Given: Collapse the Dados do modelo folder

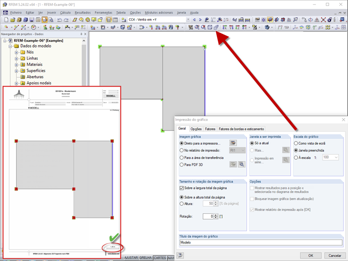Looking at the screenshot, I should (10, 46).
